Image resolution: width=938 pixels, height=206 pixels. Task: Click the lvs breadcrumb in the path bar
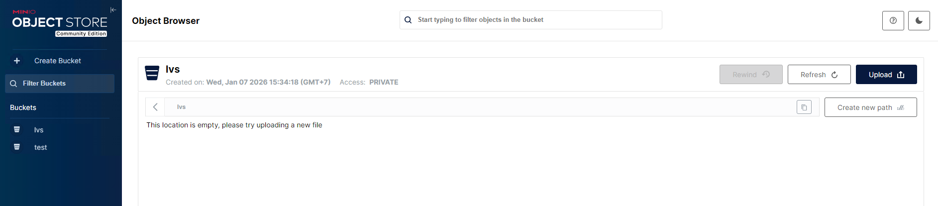181,107
